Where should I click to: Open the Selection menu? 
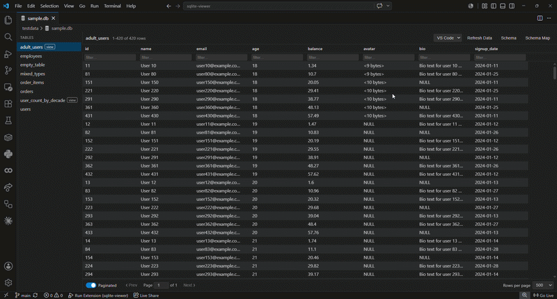(x=49, y=6)
